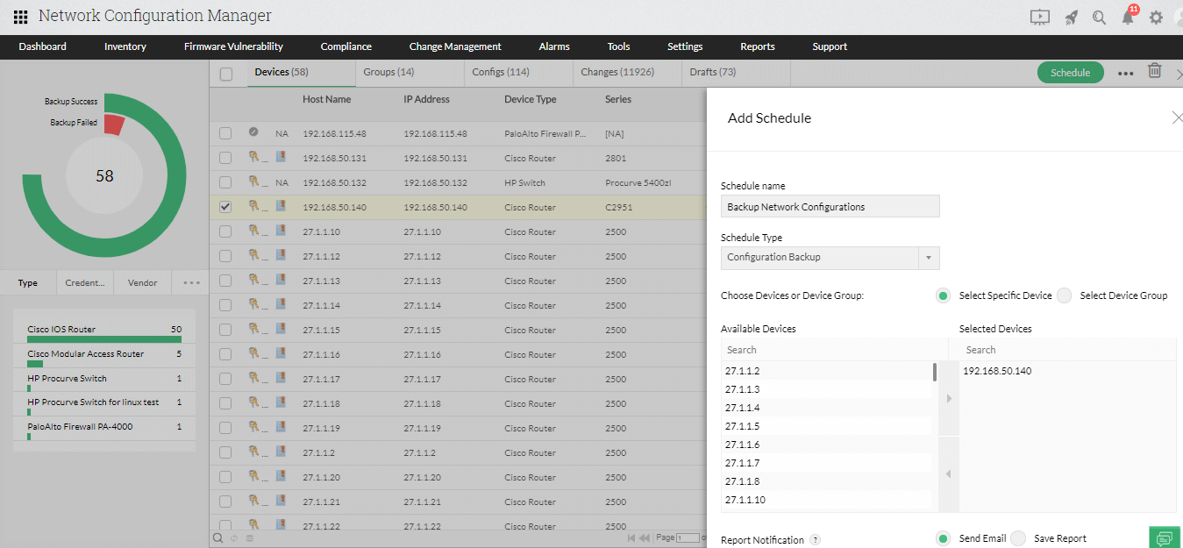Enable the Save Report notification option
The image size is (1183, 548).
click(x=1017, y=538)
